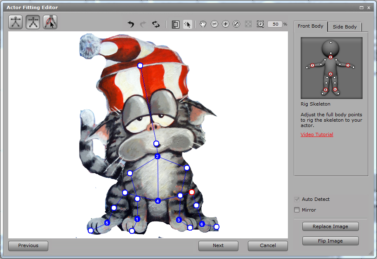377x259 pixels.
Task: Click the zoom-to-region marquee icon
Action: click(260, 24)
